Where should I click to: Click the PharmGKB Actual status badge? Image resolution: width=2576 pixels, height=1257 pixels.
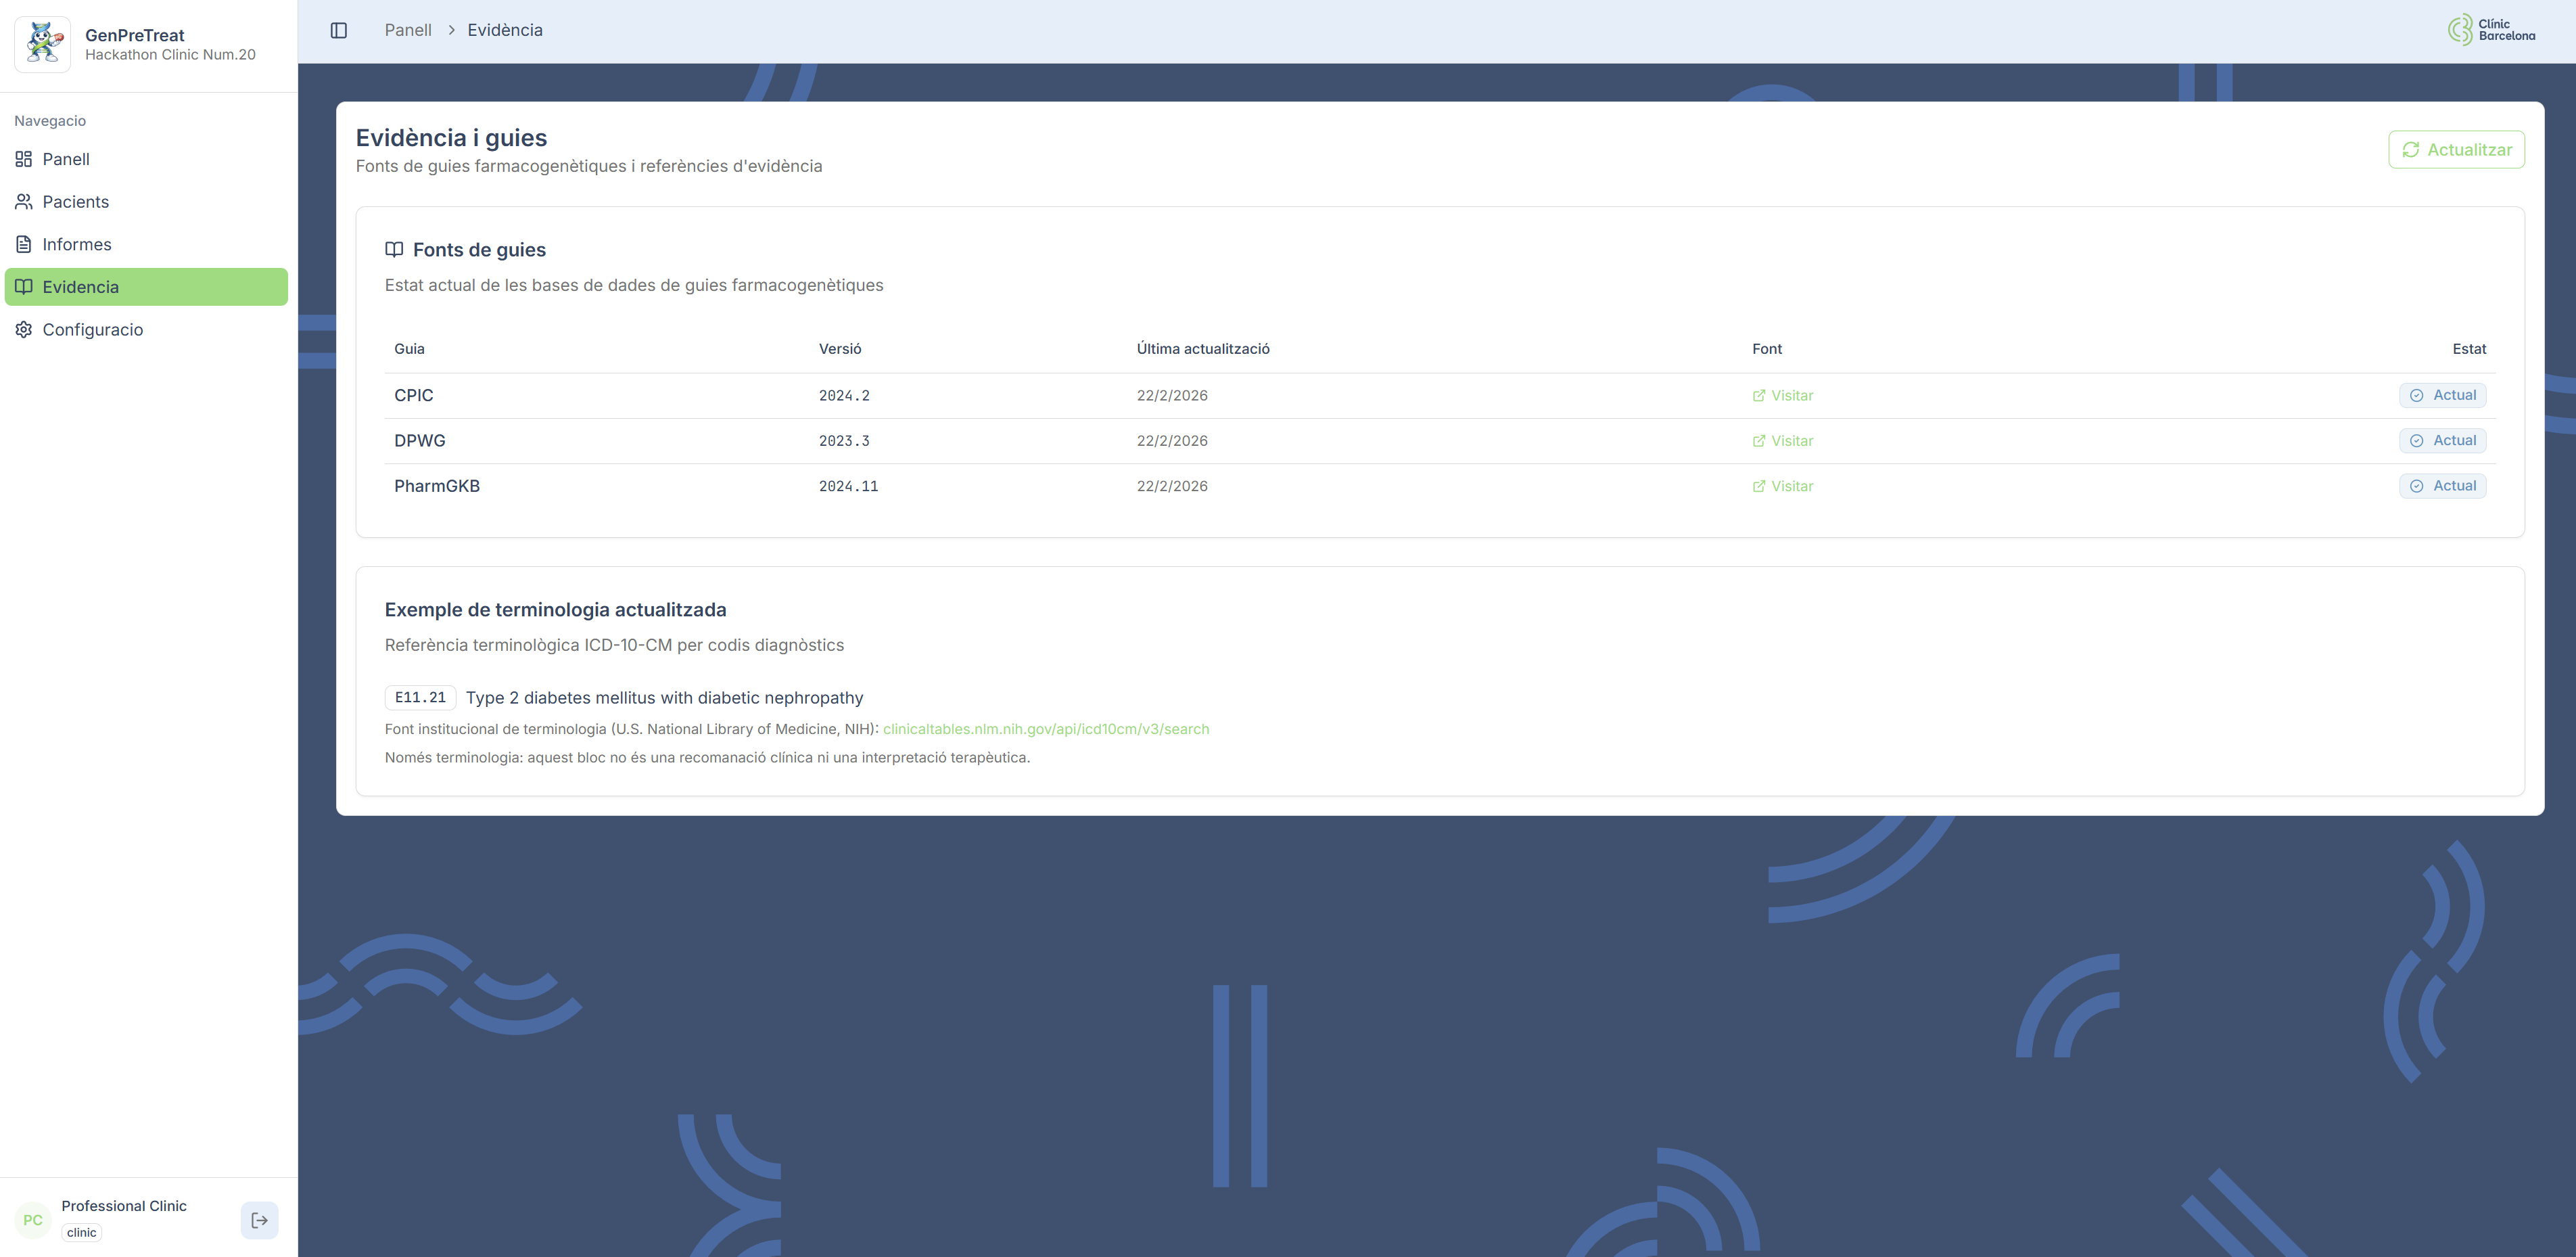pyautogui.click(x=2442, y=486)
